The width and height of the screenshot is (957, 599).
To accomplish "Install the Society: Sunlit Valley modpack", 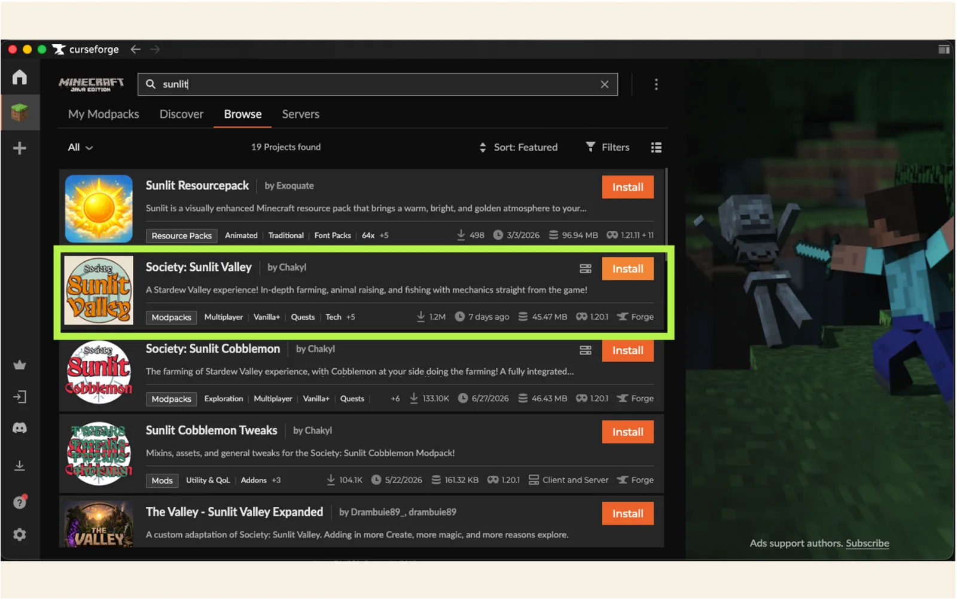I will (x=627, y=268).
